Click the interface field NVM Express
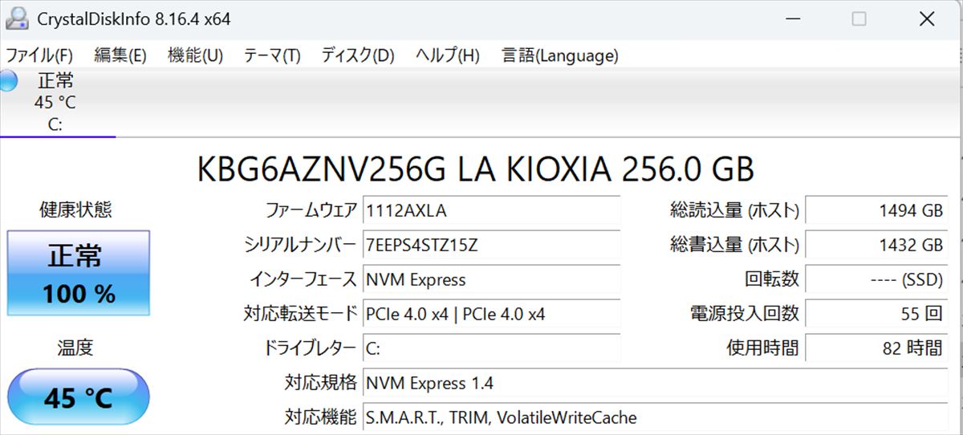Image resolution: width=963 pixels, height=435 pixels. pyautogui.click(x=491, y=280)
